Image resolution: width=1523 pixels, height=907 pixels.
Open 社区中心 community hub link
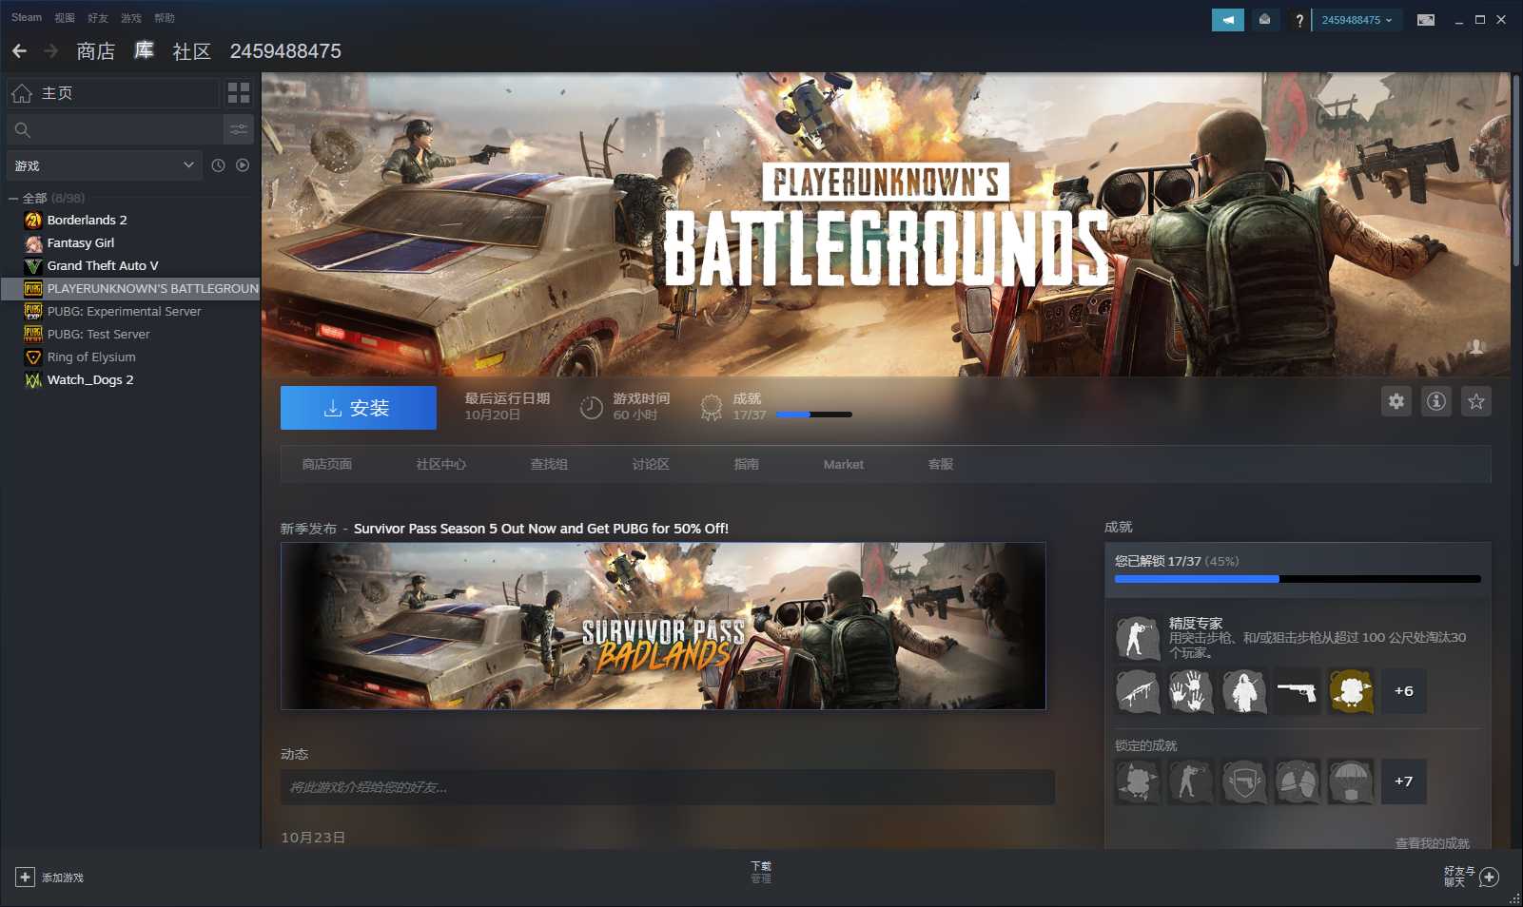tap(441, 464)
